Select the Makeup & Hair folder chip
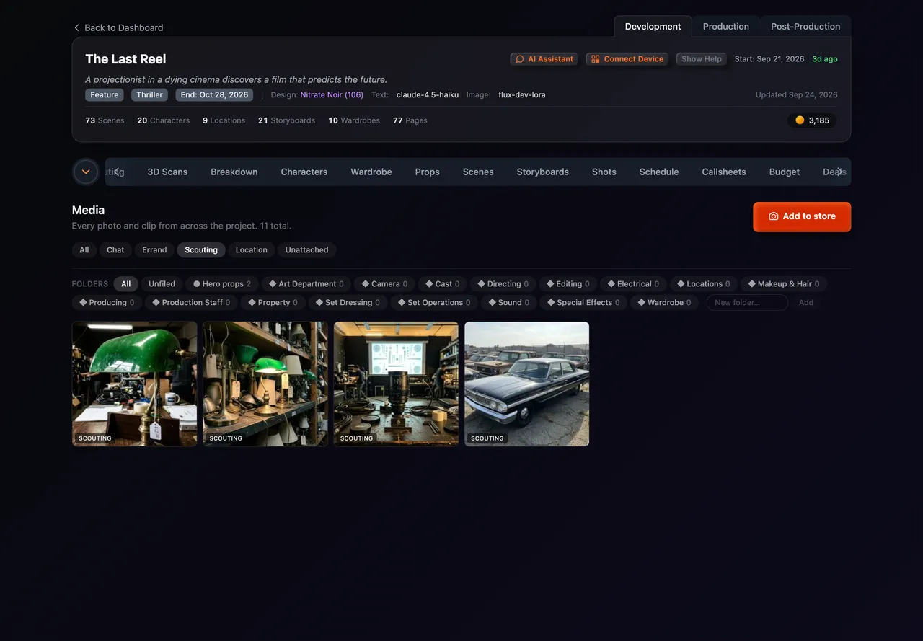The width and height of the screenshot is (923, 641). 783,284
